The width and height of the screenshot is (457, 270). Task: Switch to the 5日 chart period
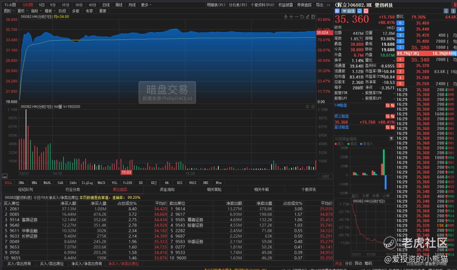pyautogui.click(x=41, y=5)
